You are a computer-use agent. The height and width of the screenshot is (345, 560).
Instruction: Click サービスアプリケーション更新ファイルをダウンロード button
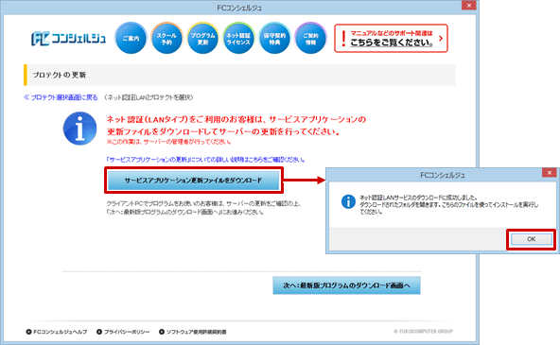[x=194, y=181]
